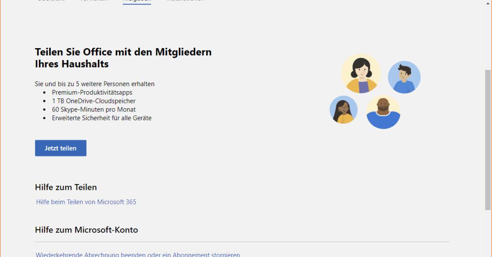
Task: Click the bearded man avatar in blue shirt
Action: click(x=383, y=112)
